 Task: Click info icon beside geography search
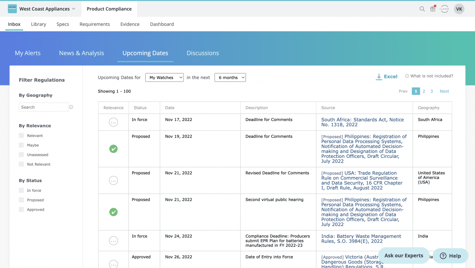(x=71, y=107)
